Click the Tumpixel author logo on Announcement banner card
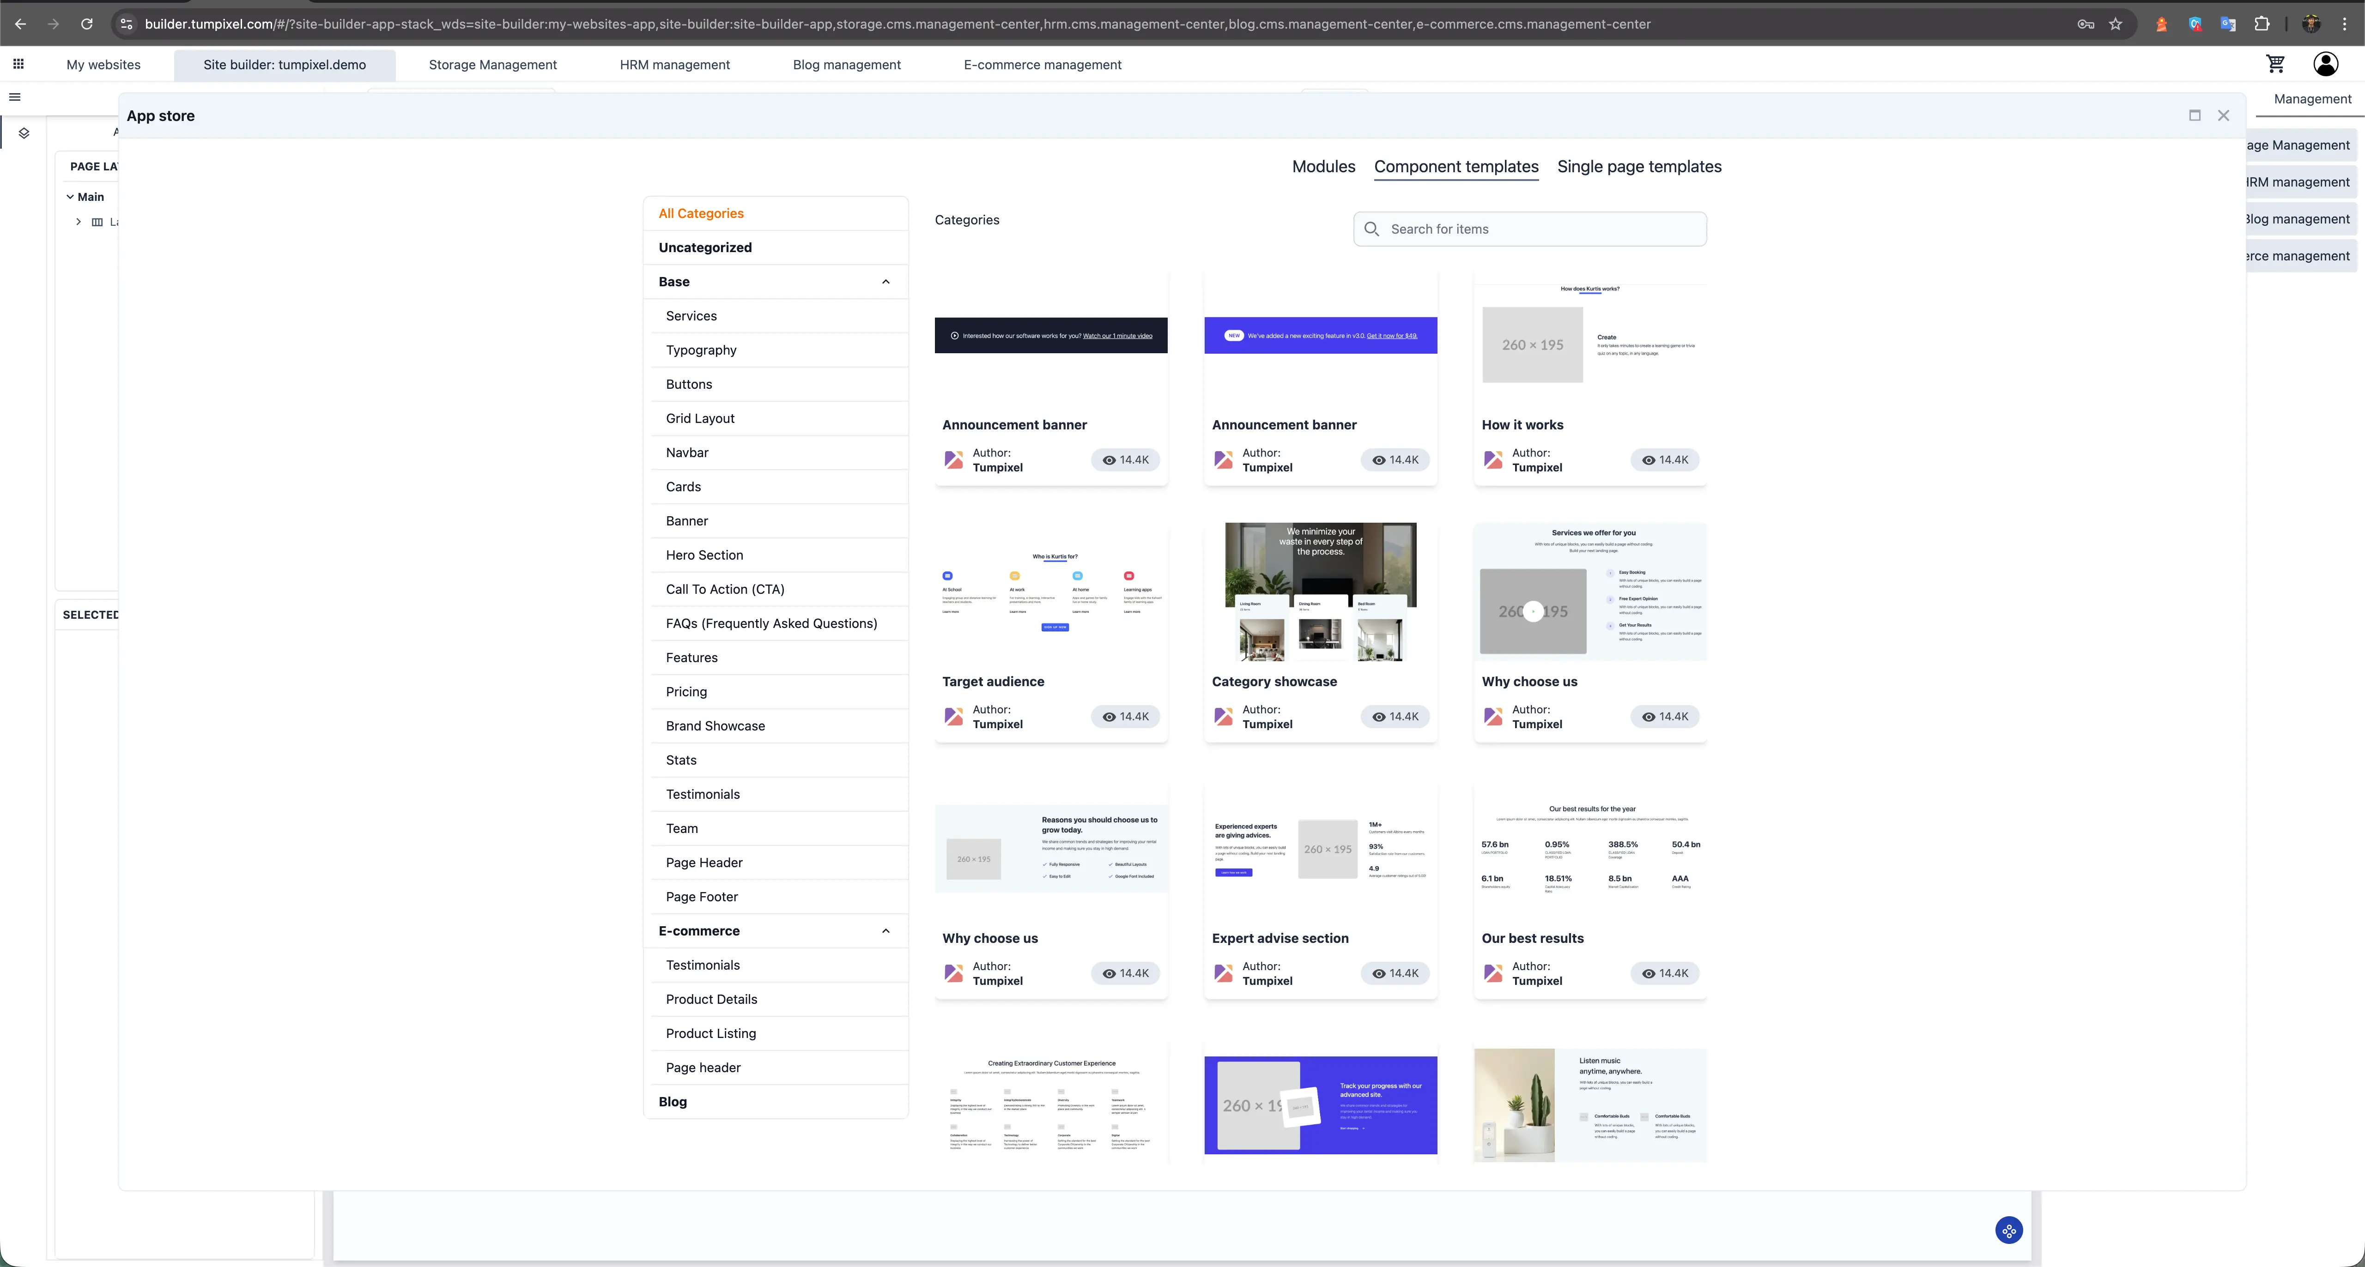 (955, 459)
